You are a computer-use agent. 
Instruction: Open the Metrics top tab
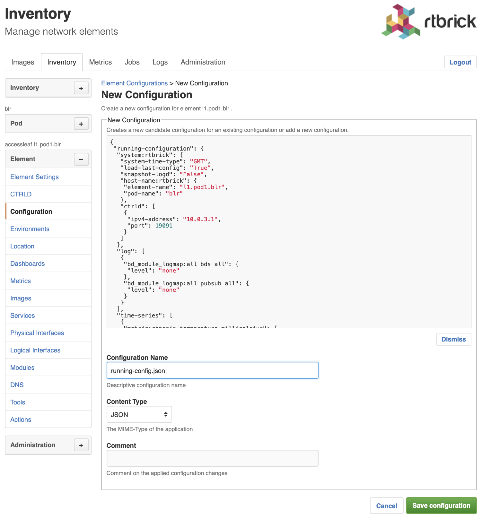[101, 62]
